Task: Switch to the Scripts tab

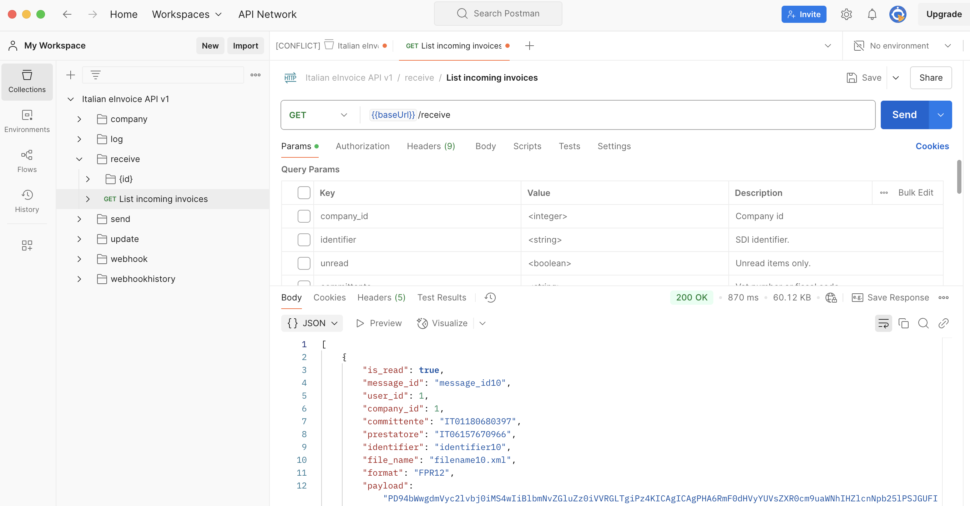Action: point(527,146)
